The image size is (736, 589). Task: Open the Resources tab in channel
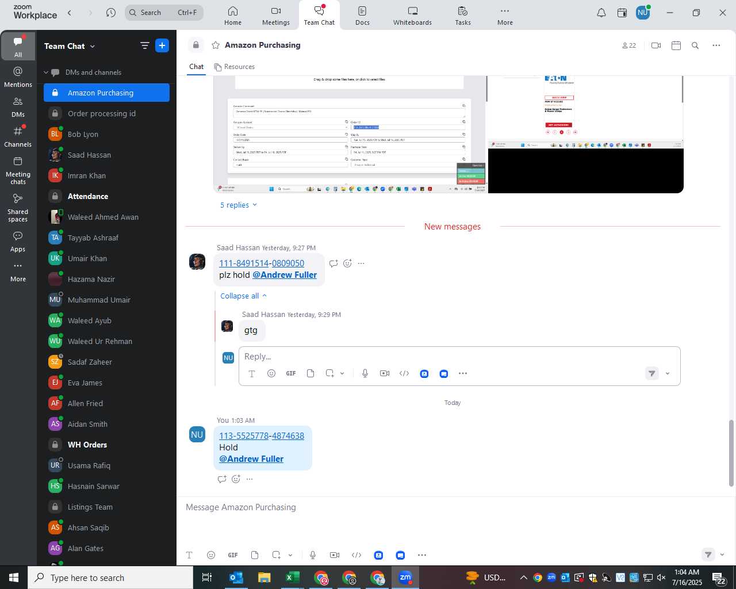(x=234, y=67)
